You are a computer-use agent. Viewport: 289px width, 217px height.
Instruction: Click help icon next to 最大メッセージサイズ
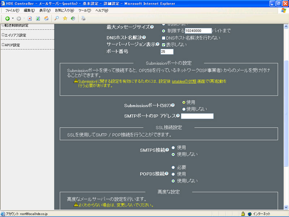(152, 27)
